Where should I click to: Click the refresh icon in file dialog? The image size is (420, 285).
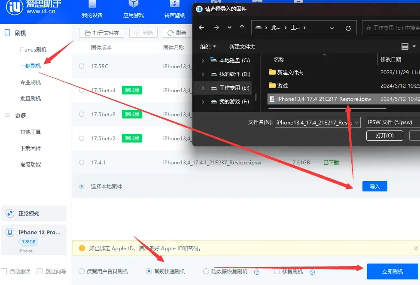click(348, 28)
